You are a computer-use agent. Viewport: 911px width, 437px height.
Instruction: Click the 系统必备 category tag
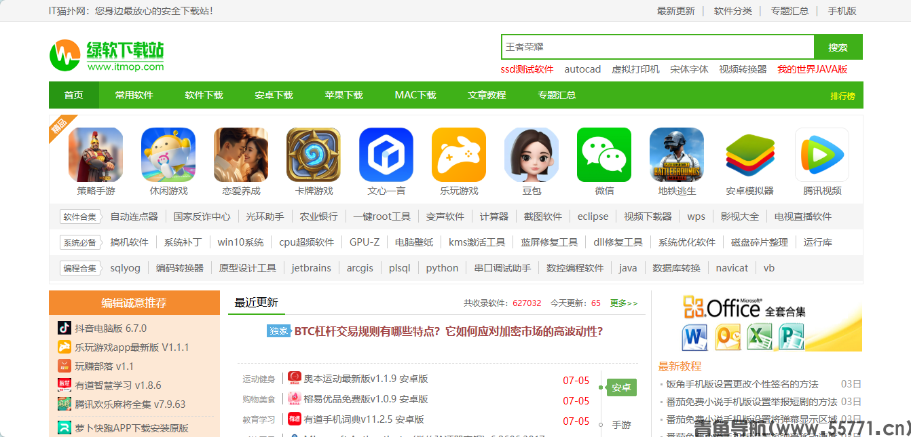coord(80,242)
